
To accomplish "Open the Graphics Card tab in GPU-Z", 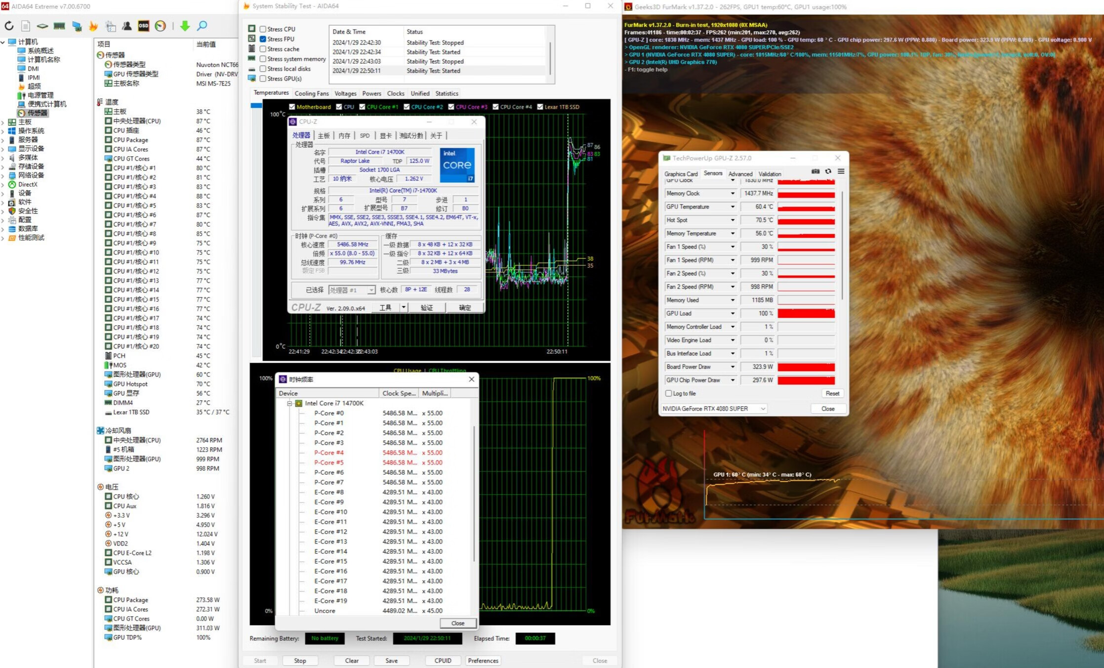I will pyautogui.click(x=681, y=174).
